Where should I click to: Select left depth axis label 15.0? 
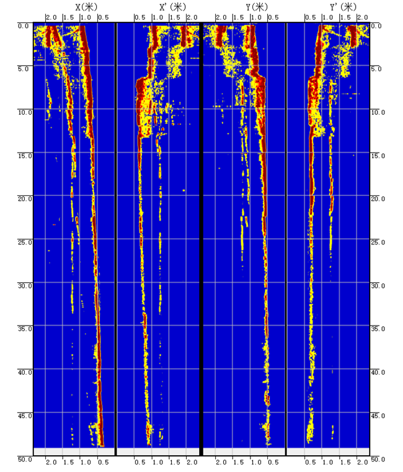tap(25, 156)
